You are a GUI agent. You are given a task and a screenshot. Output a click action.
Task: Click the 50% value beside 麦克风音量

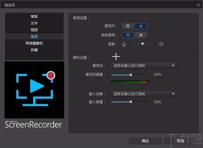(158, 74)
